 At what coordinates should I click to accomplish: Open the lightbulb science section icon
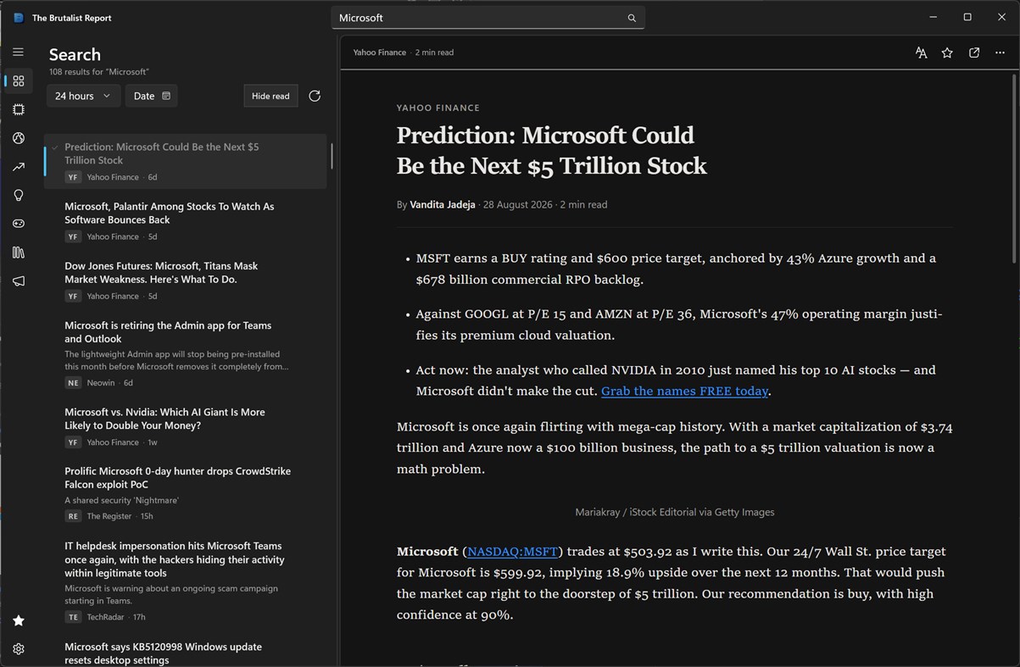coord(19,195)
